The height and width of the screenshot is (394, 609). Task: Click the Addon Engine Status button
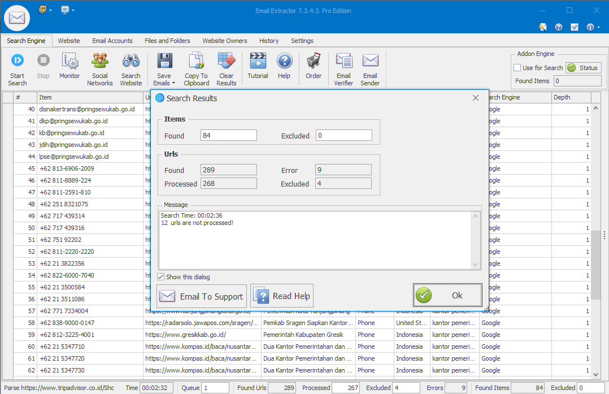point(584,68)
